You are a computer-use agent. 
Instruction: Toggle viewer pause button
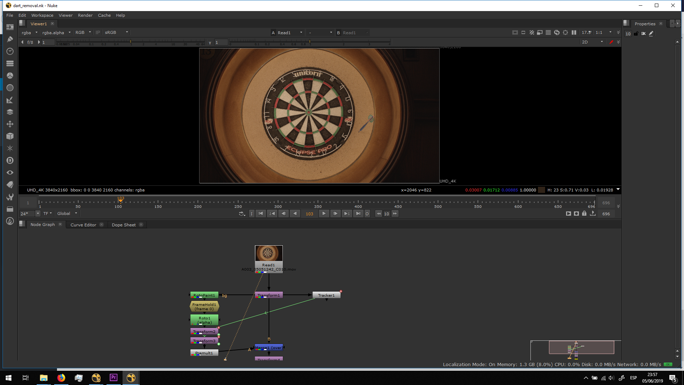click(x=574, y=32)
